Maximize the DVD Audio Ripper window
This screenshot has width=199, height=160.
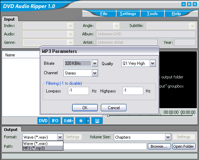(189, 4)
